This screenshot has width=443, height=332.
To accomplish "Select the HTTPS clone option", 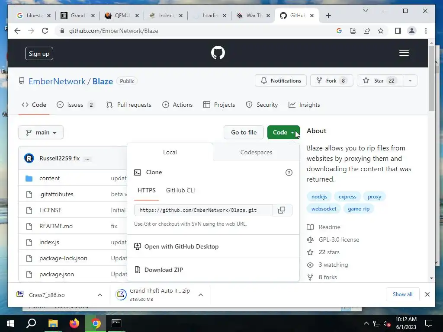I will pos(147,190).
